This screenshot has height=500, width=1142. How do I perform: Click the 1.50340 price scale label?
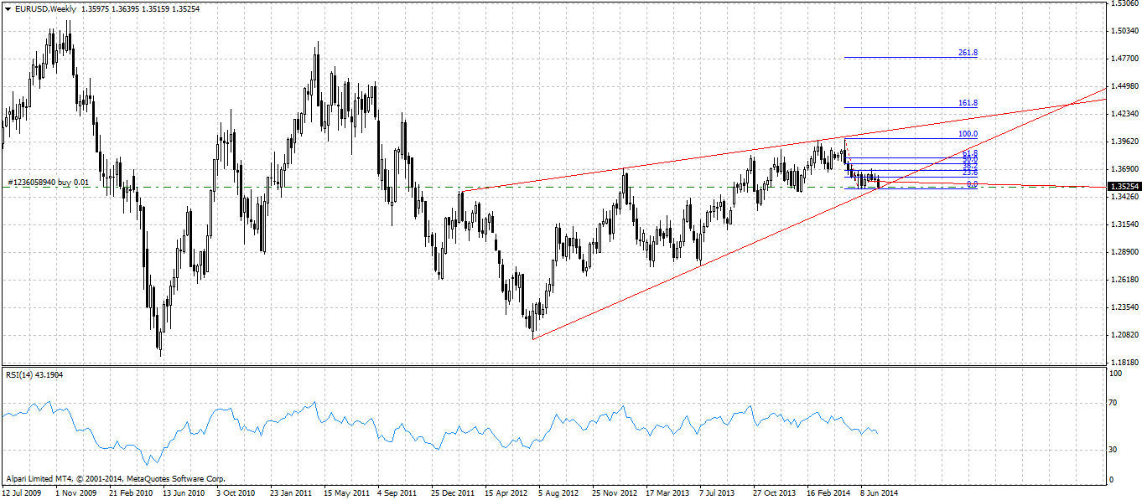pos(1123,31)
